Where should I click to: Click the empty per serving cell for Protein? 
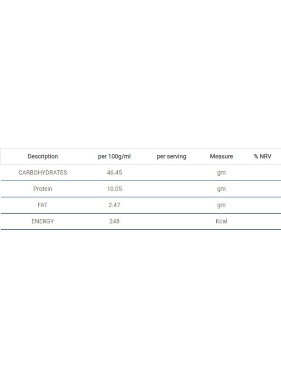pos(171,189)
